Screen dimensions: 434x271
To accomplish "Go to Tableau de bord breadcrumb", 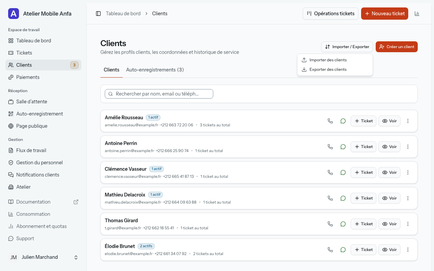I will pyautogui.click(x=123, y=14).
